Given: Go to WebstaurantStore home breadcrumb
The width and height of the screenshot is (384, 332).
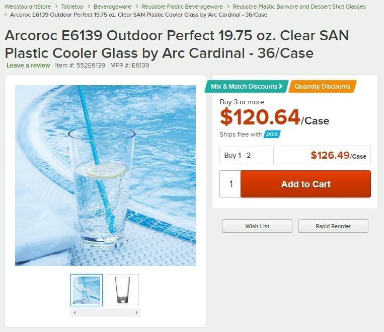Looking at the screenshot, I should click(28, 7).
